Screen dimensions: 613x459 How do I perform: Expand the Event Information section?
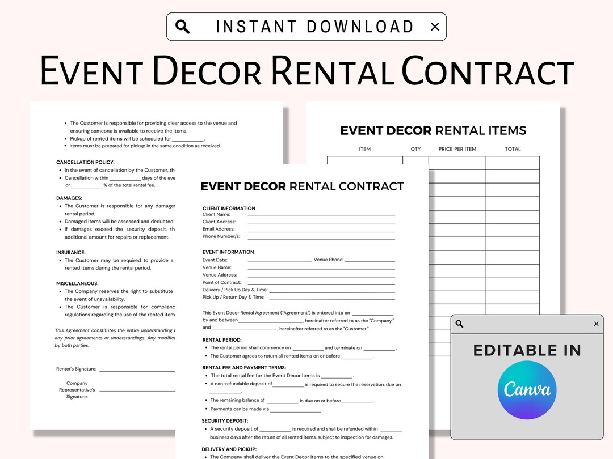pos(227,252)
